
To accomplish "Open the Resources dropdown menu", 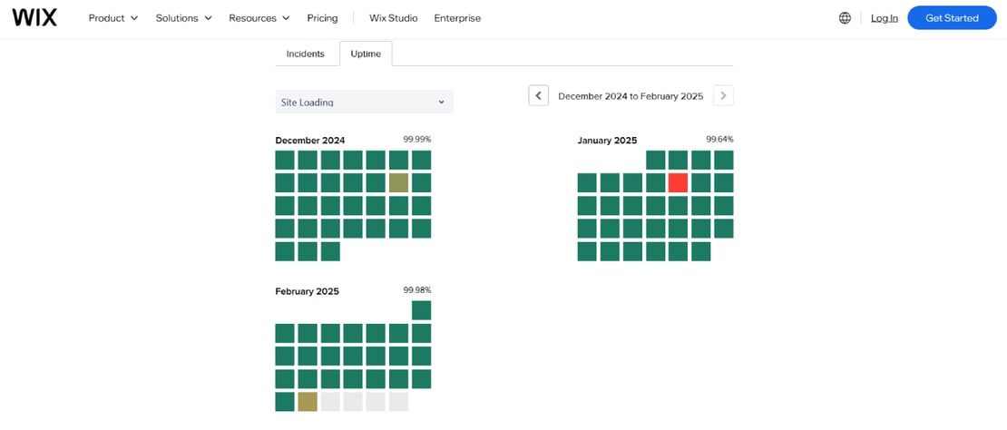I will [259, 18].
